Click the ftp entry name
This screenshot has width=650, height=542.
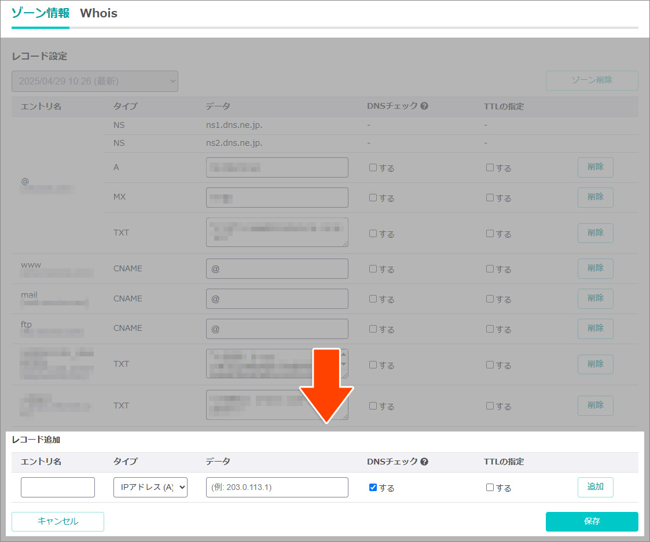[x=26, y=325]
